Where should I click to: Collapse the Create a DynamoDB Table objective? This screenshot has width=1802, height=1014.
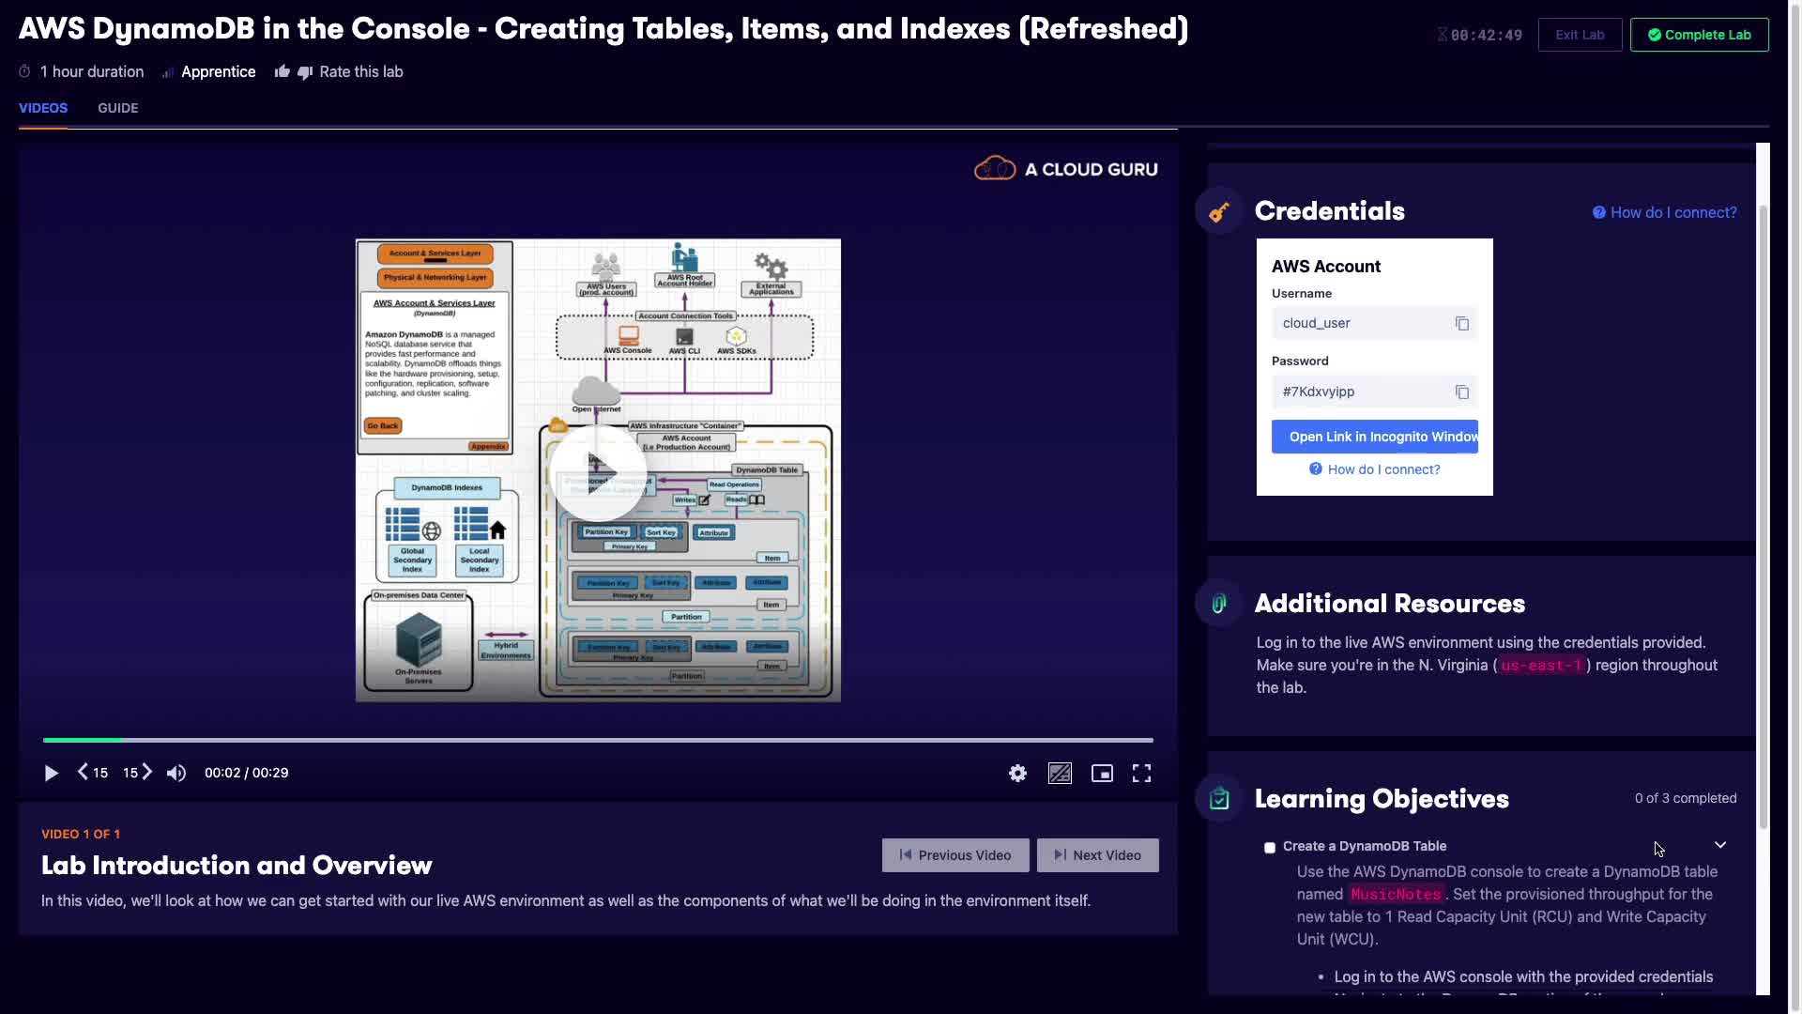pos(1720,845)
